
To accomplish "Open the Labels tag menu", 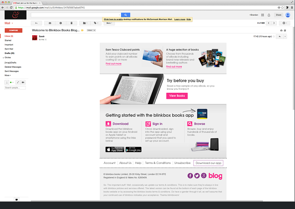I will click(x=96, y=23).
